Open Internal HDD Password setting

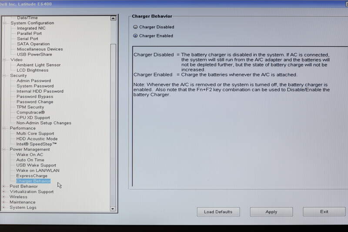[x=40, y=91]
